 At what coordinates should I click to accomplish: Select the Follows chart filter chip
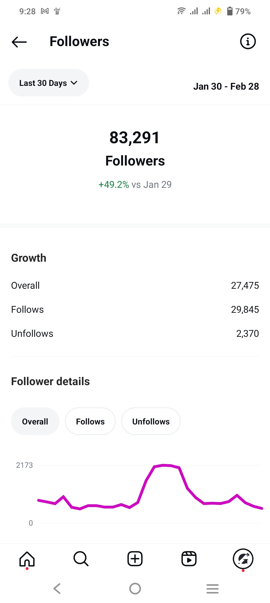[90, 421]
